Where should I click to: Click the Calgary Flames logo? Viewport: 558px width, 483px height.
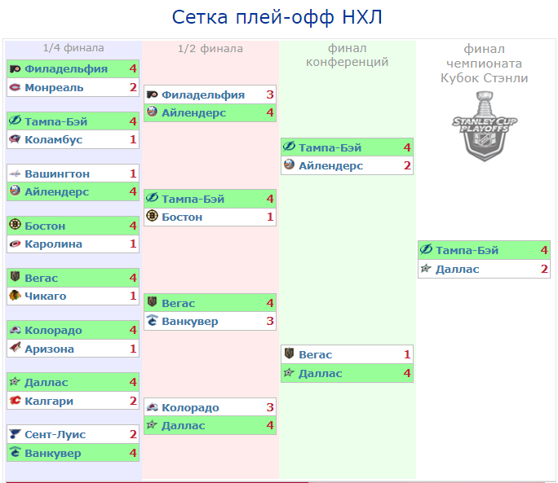tap(15, 401)
